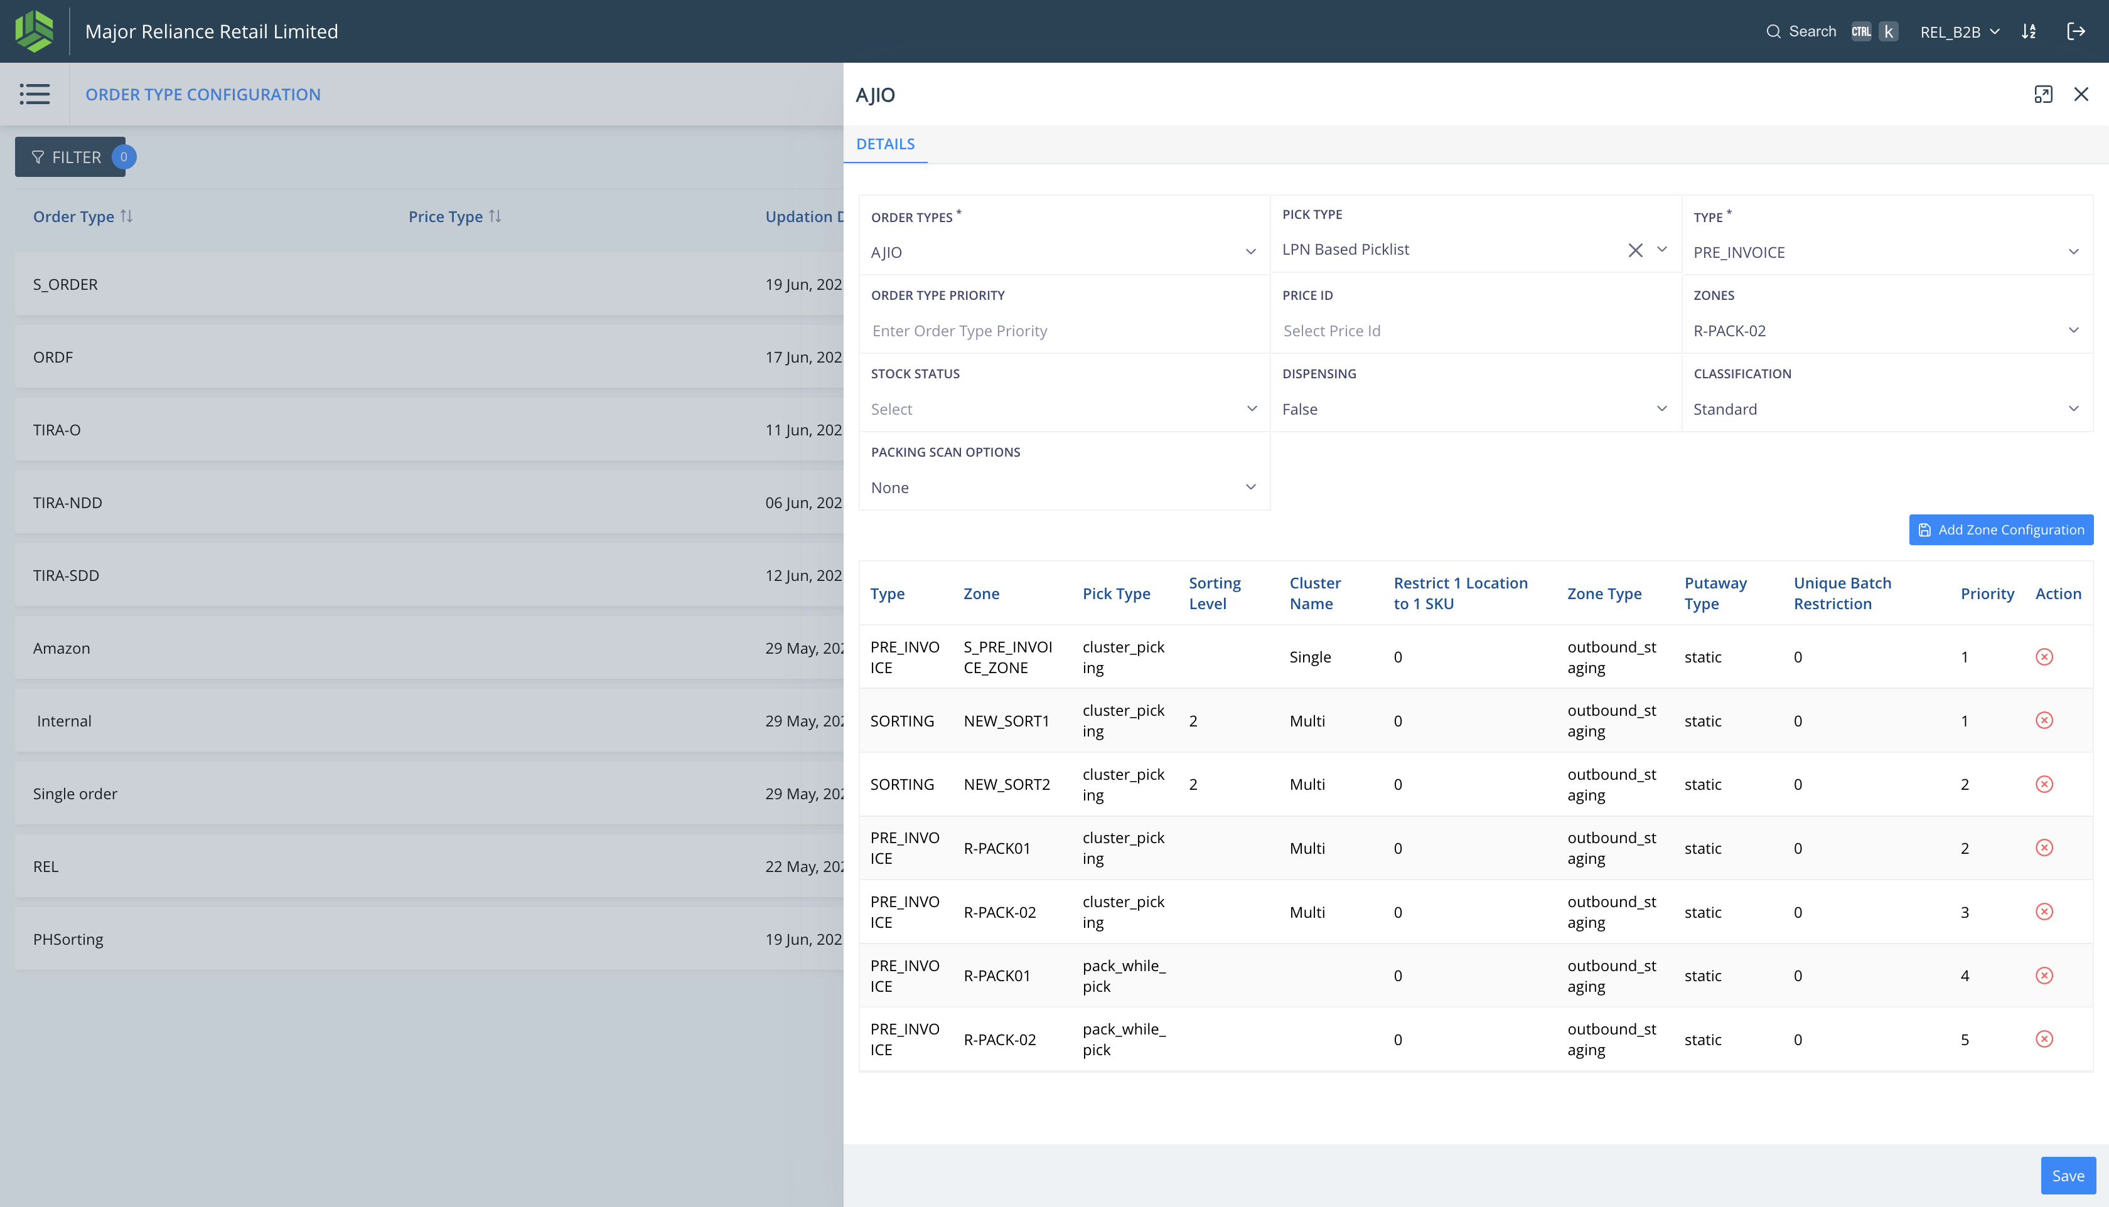Screen dimensions: 2109x1207
Task: Open the Type PRE_INVOICE dropdown
Action: pyautogui.click(x=1887, y=252)
